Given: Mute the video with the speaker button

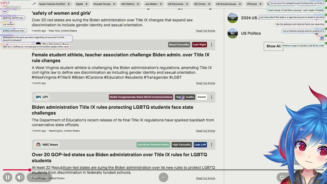Looking at the screenshot, I should [x=20, y=177].
